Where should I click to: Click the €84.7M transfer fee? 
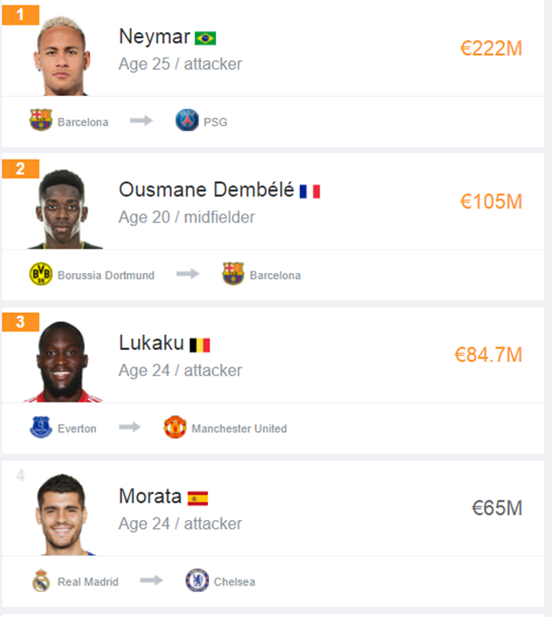(488, 355)
